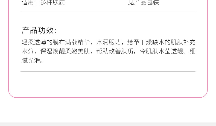Click the gray strip at the page bottom
216x126 pixels.
coord(108,124)
